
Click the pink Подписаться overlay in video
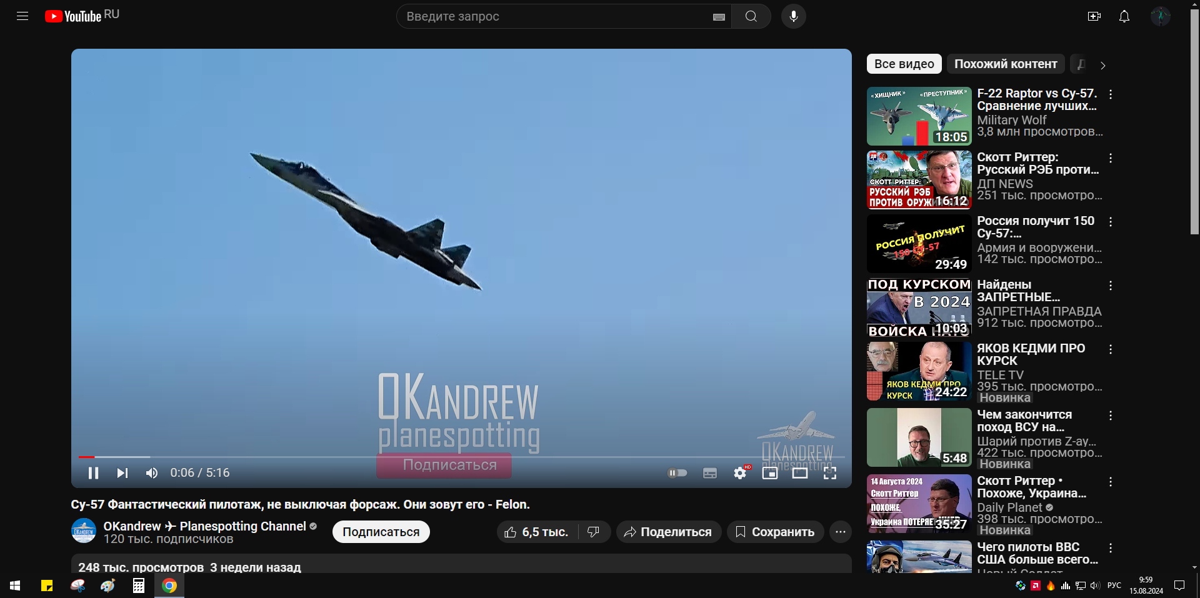[x=444, y=466]
